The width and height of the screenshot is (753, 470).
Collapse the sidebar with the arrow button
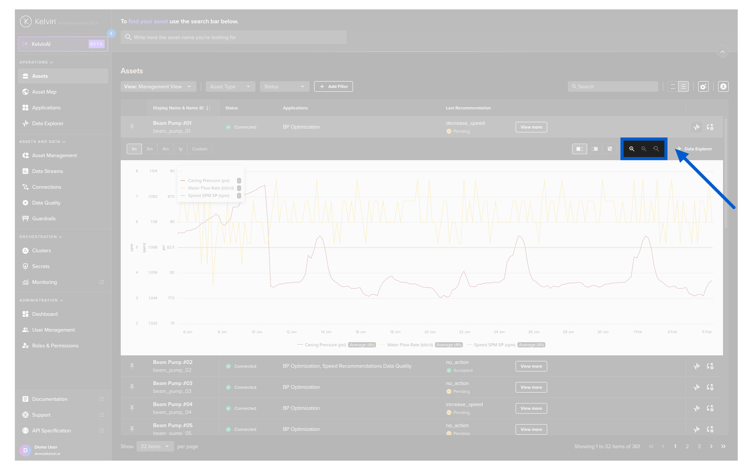(x=111, y=34)
